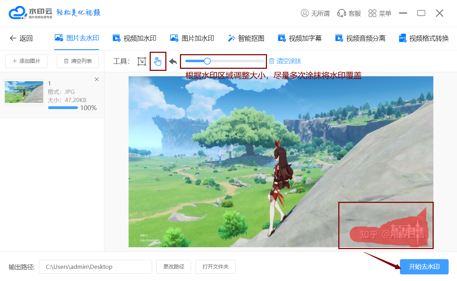Click the 格式：JPG text
The height and width of the screenshot is (281, 457).
[62, 92]
